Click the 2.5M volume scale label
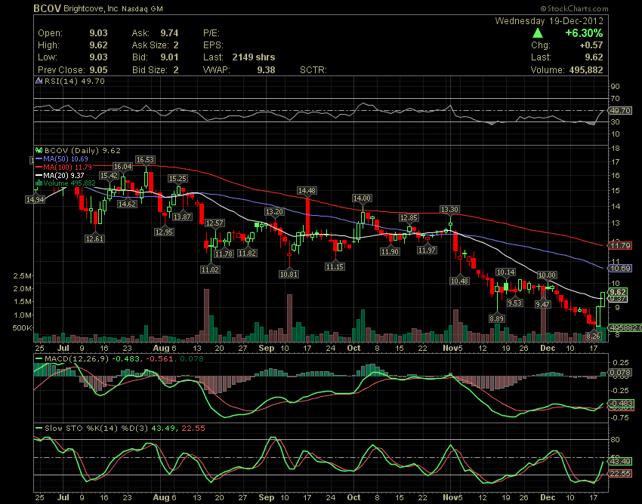The height and width of the screenshot is (504, 642). point(22,275)
